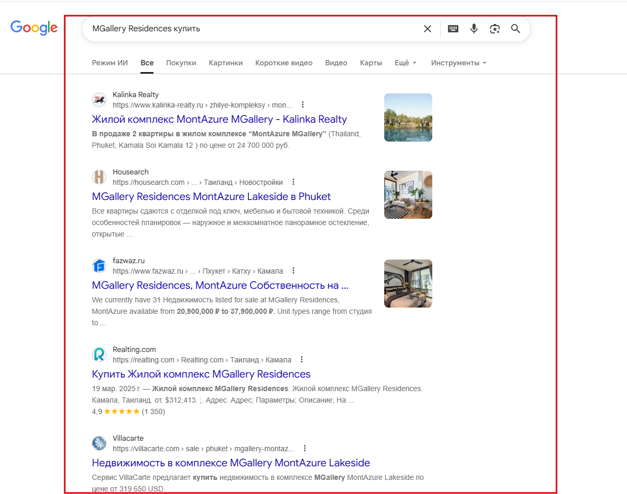
Task: Open search by image camera icon
Action: coord(495,29)
